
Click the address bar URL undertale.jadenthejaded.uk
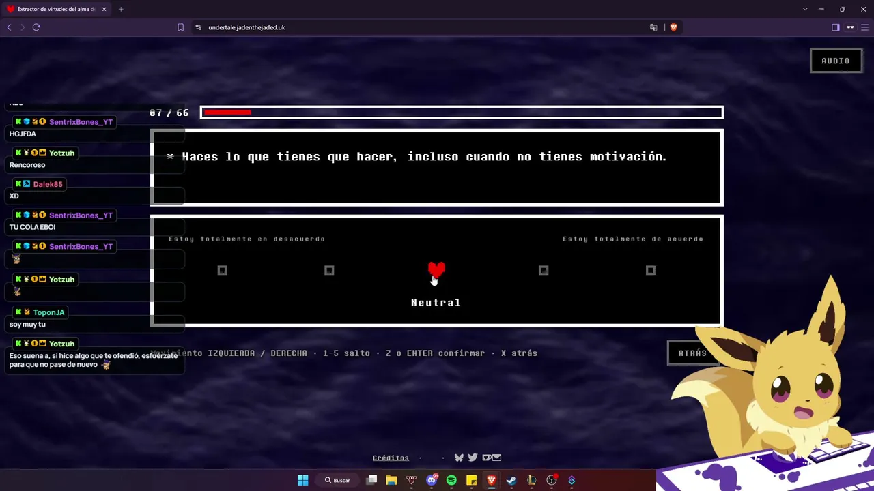tap(246, 27)
